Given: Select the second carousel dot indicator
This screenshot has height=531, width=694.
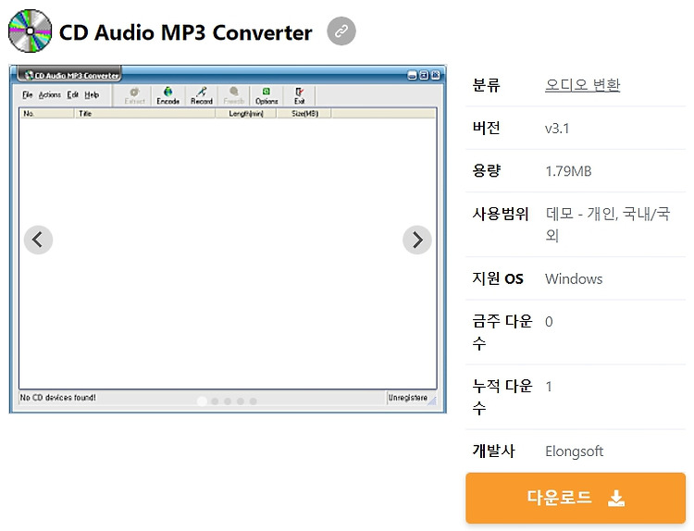Looking at the screenshot, I should 215,401.
